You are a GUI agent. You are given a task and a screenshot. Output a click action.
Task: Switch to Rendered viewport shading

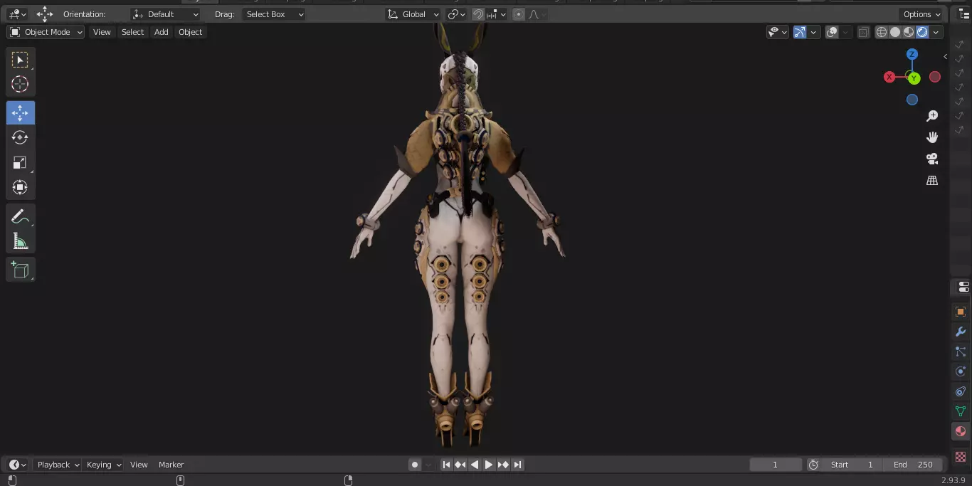[x=922, y=32]
